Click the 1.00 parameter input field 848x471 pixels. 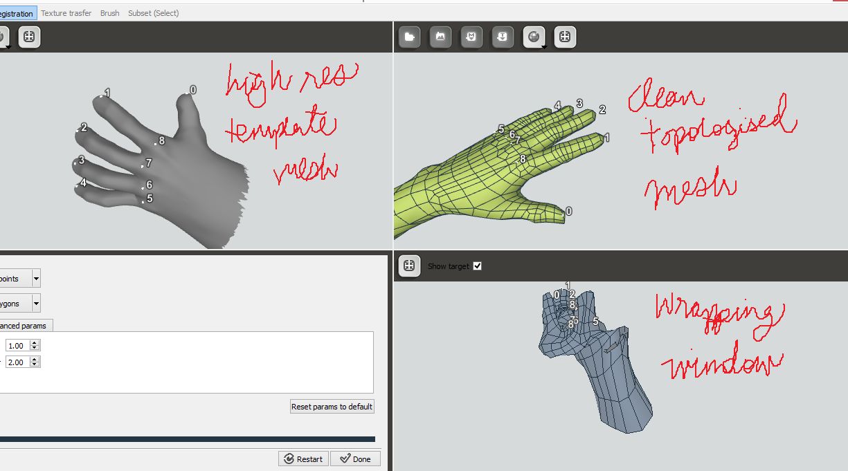tap(17, 345)
